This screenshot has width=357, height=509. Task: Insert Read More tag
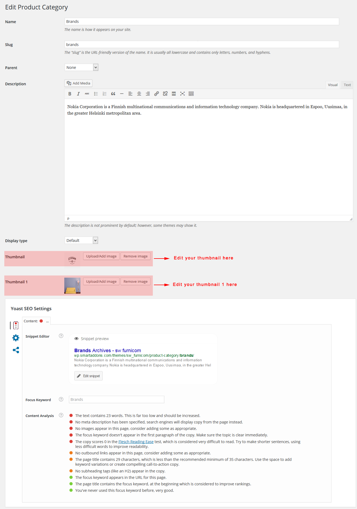[x=174, y=94]
